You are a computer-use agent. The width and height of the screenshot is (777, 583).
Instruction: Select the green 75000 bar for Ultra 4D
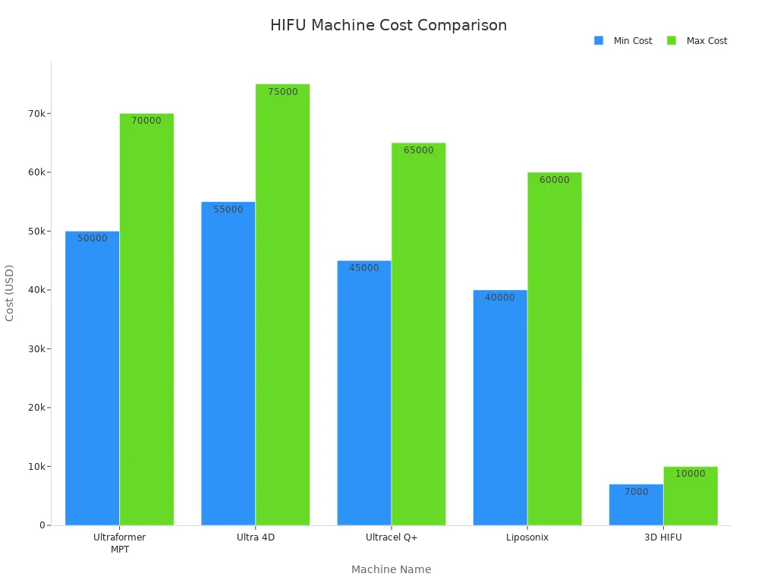coord(282,304)
